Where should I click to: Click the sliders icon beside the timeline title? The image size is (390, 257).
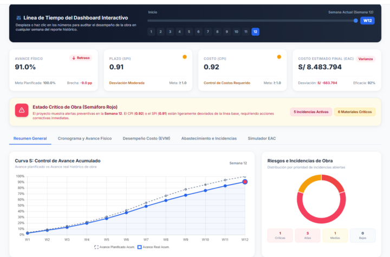18,18
